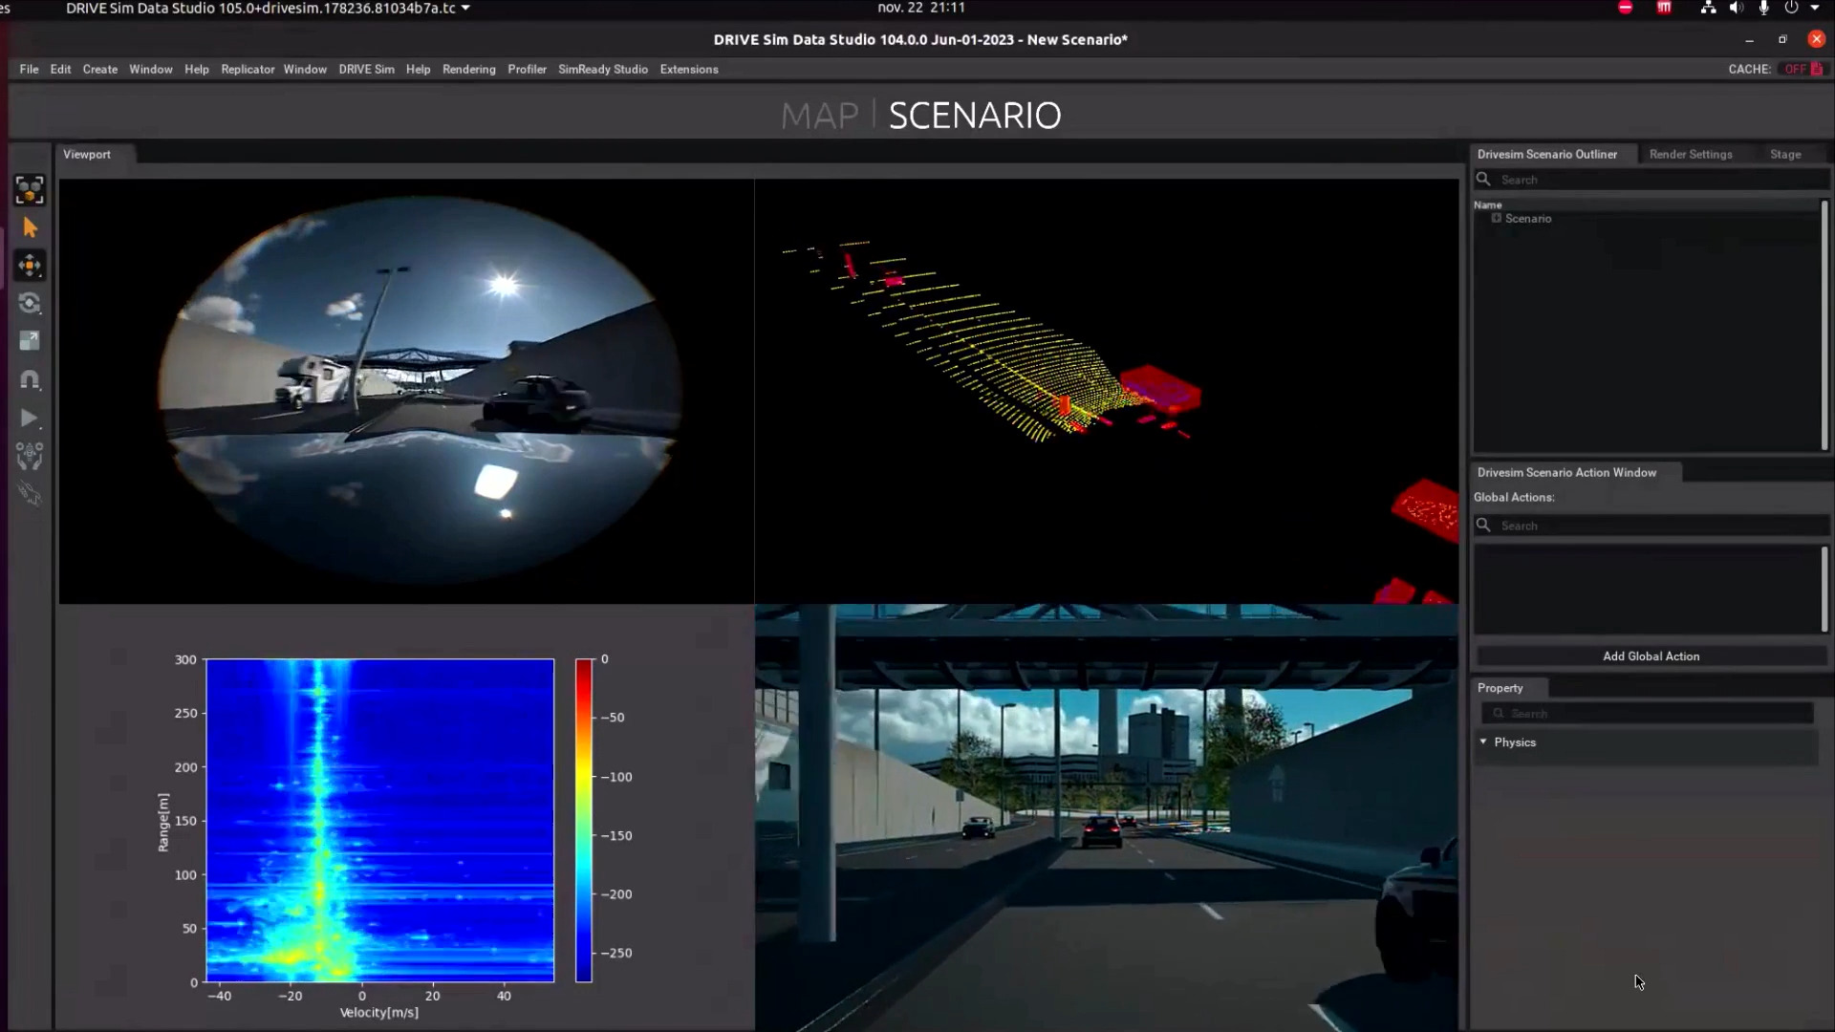Open the network connection tray icon
Screen dimensions: 1835x1032
coord(1708,8)
